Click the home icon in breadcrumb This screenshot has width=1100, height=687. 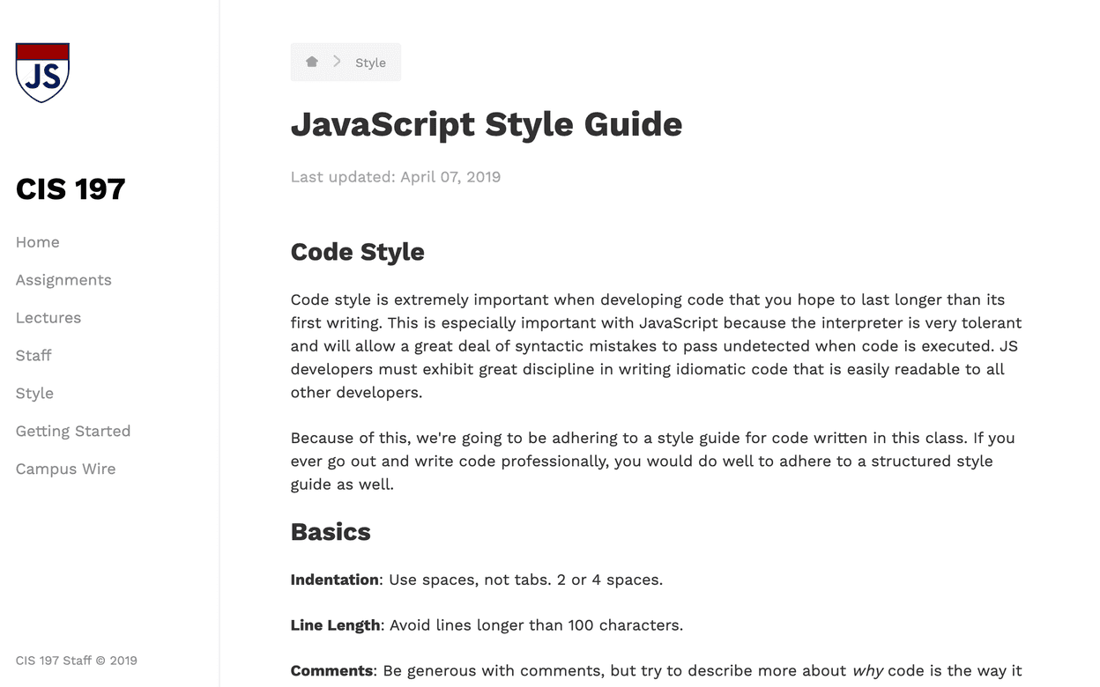coord(311,63)
